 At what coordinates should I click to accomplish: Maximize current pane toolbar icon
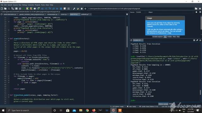(65, 8)
